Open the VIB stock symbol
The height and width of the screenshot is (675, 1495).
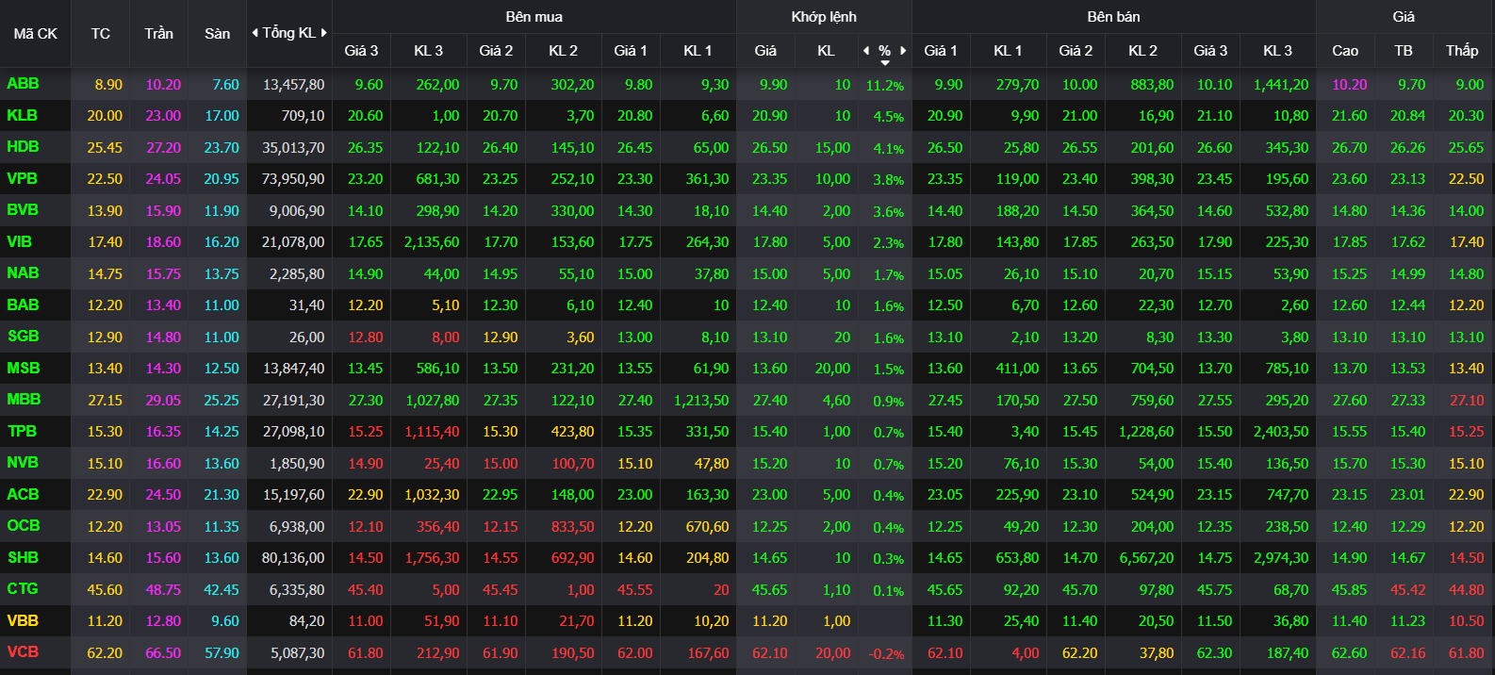pos(19,241)
